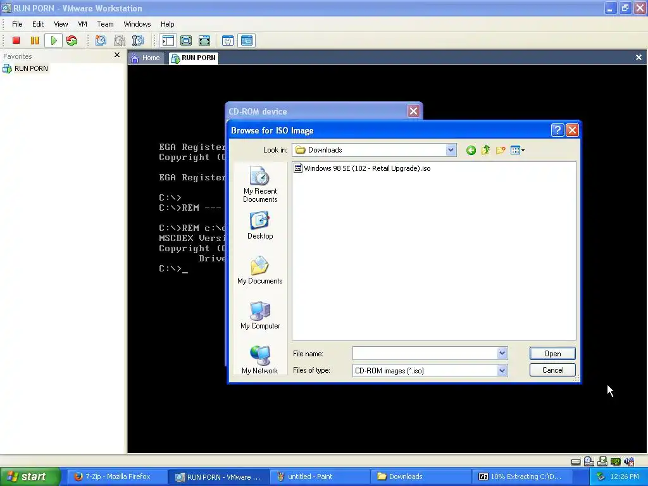Click the CD-ROM device status bar icon

[589, 461]
